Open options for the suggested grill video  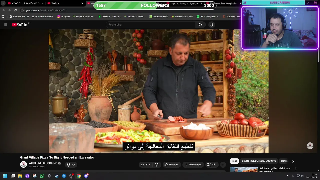click(296, 169)
